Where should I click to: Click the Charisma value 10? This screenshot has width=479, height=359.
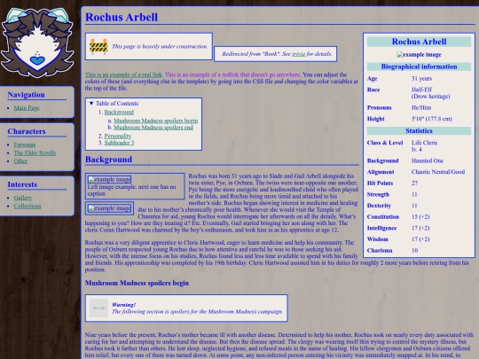coord(414,251)
